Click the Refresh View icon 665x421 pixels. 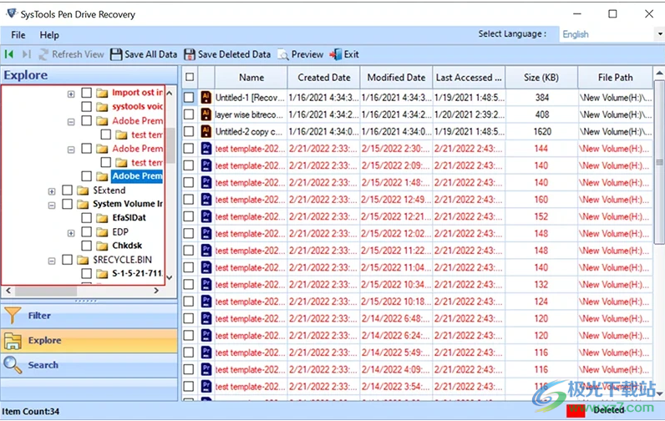click(x=43, y=54)
